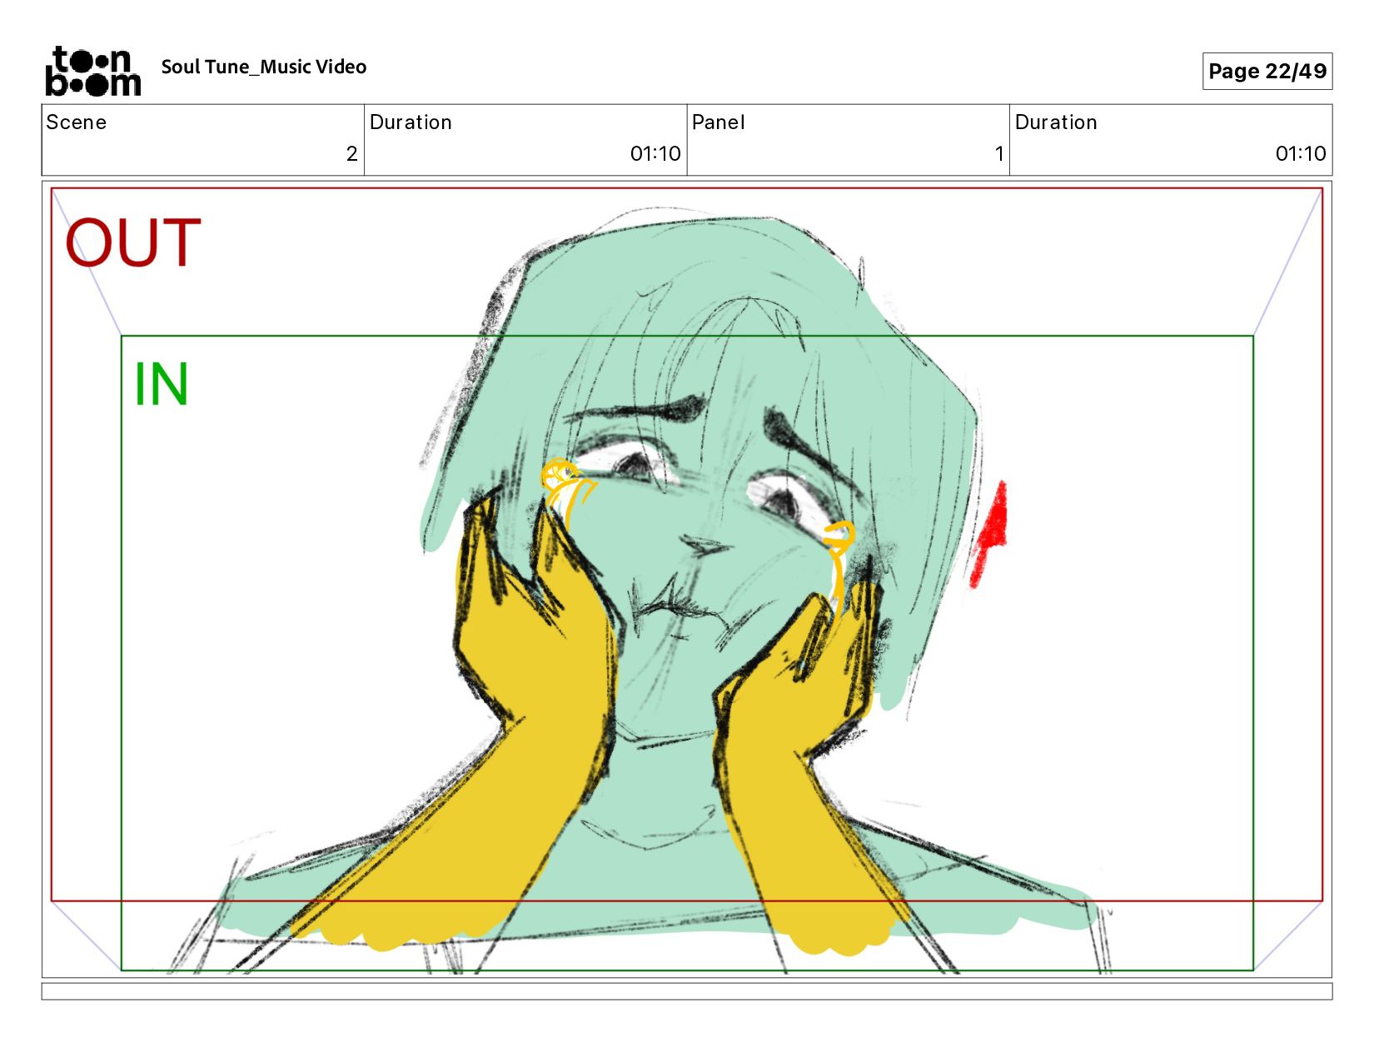The height and width of the screenshot is (1062, 1374).
Task: Click the storyboard panel drawing of the crying character
Action: tap(687, 580)
